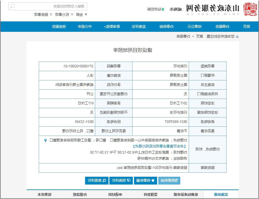259x199 pixels.
Task: Click breadcrumb link 办事服务
Action: click(183, 36)
